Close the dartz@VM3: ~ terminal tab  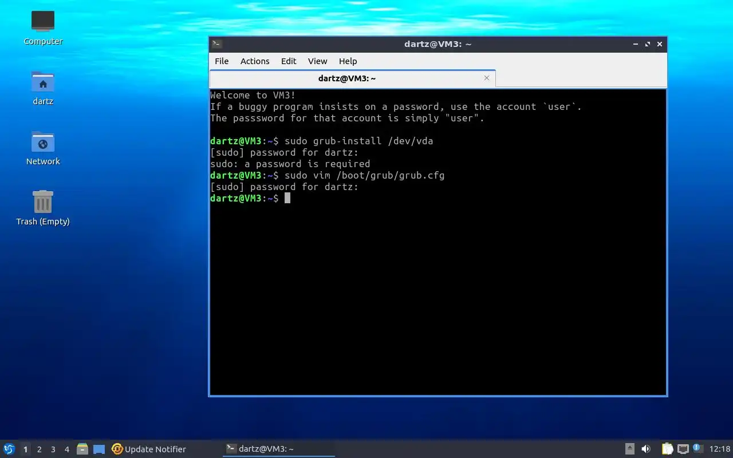pyautogui.click(x=487, y=78)
